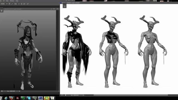Open the white Camtasia taskbar icon
178x100 pixels.
coord(52,98)
